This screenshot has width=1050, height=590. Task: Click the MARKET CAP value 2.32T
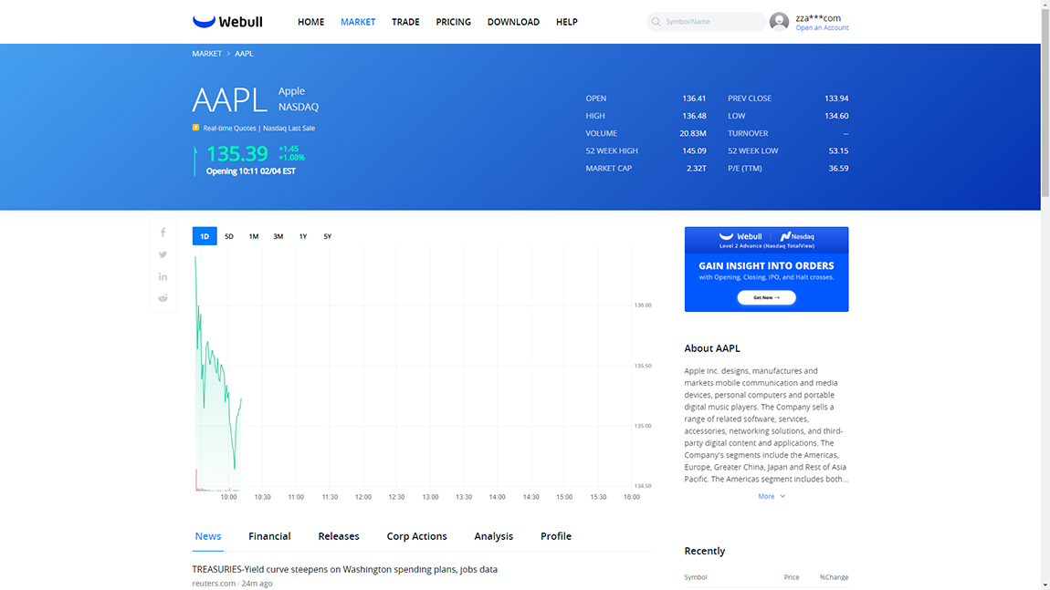pos(696,168)
